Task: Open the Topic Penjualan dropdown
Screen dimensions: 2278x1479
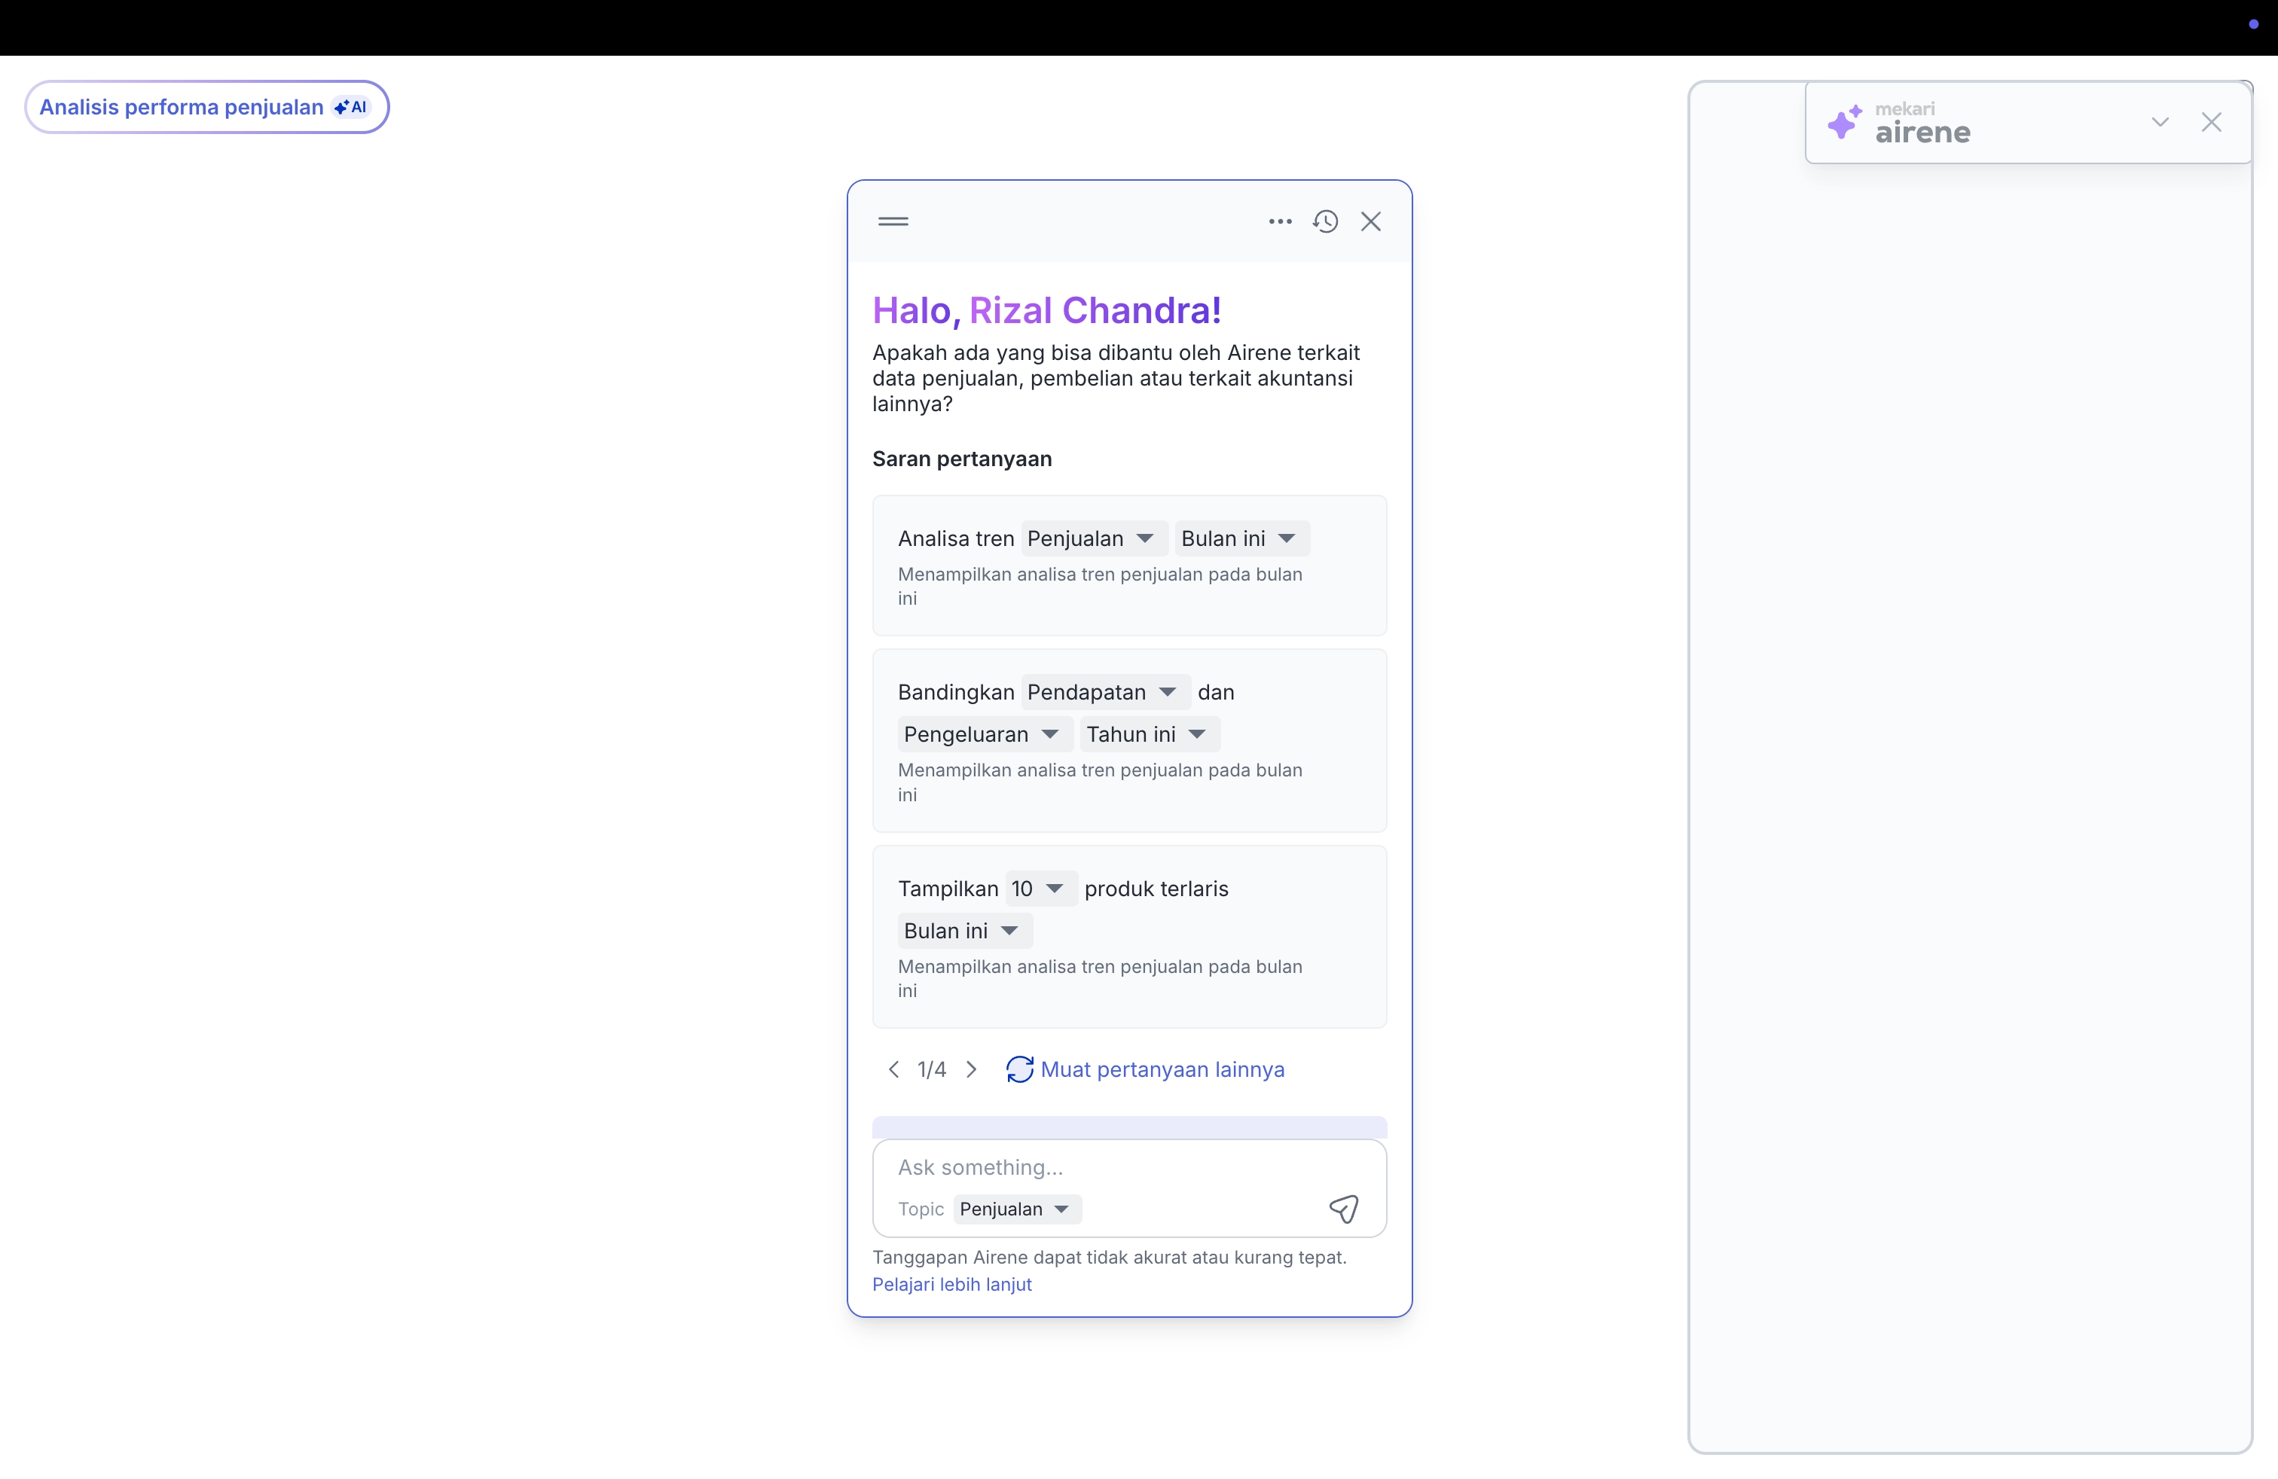Action: click(1018, 1209)
